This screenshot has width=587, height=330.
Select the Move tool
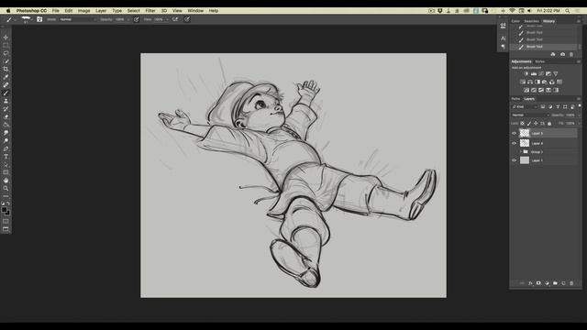click(6, 38)
